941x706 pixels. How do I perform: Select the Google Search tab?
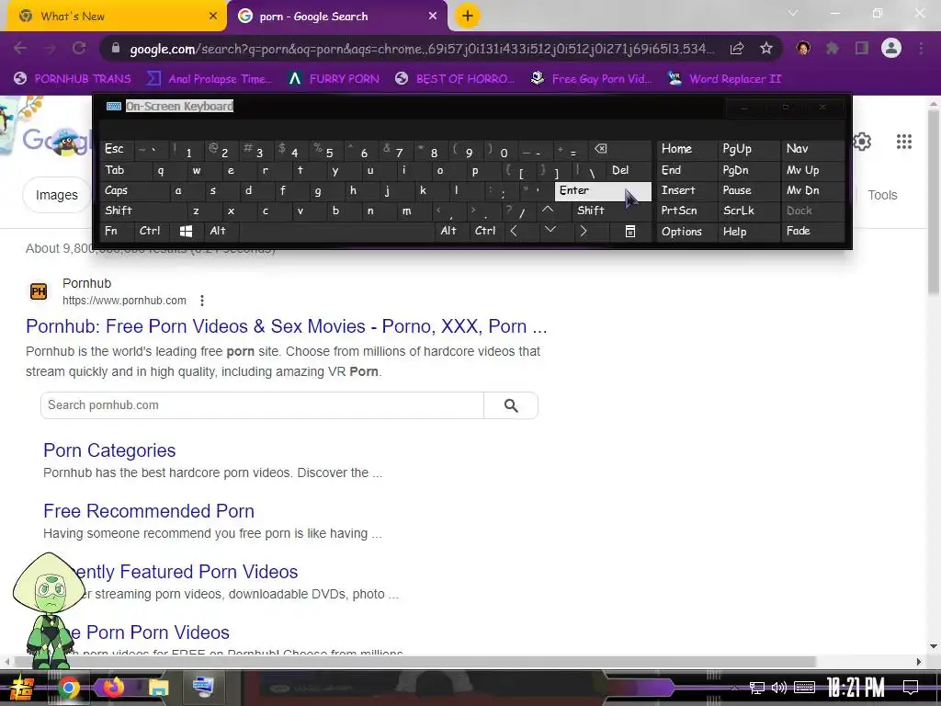(x=336, y=17)
